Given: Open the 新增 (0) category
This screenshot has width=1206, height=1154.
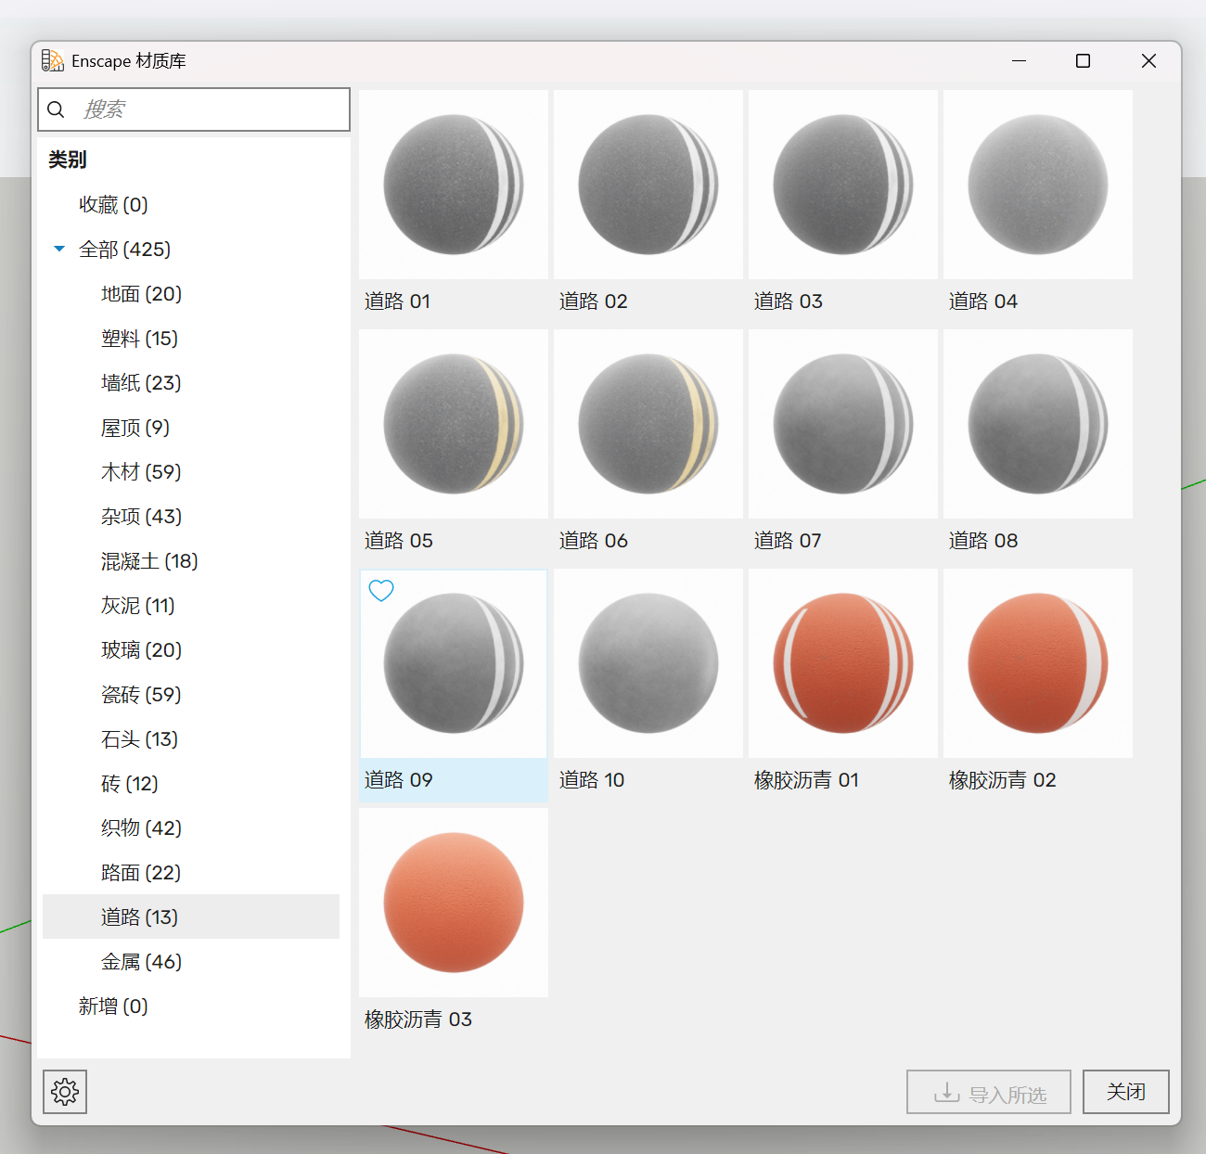Looking at the screenshot, I should [113, 1007].
